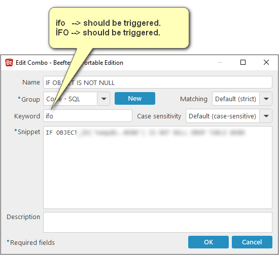
Task: Expand the Group dropdown arrow
Action: pyautogui.click(x=103, y=99)
